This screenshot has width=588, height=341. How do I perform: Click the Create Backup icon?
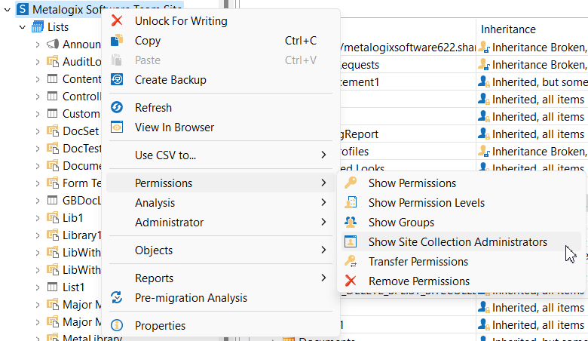coord(117,80)
